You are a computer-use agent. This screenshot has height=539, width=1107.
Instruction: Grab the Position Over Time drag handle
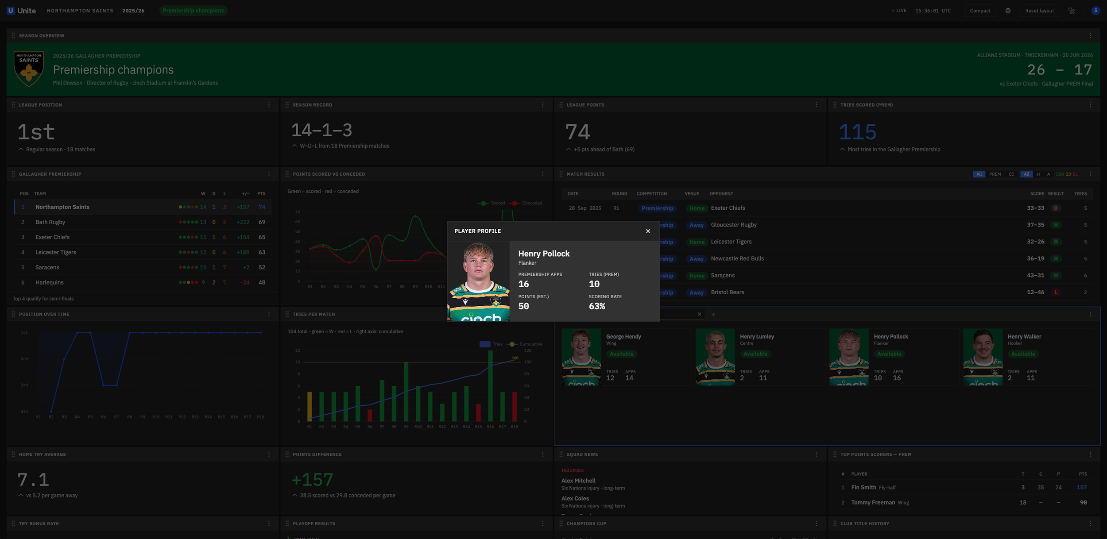coord(13,314)
